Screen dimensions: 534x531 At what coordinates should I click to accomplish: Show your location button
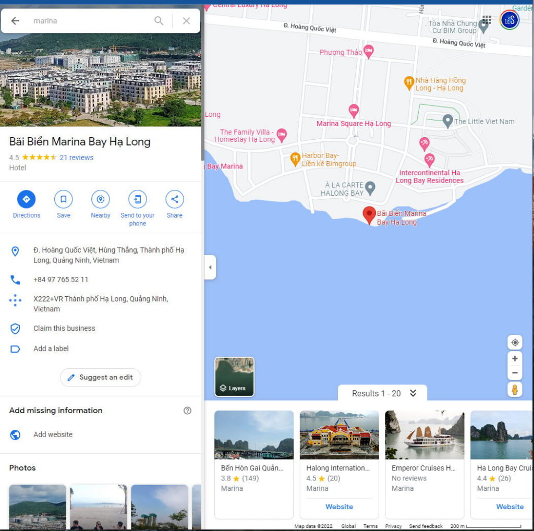[515, 342]
